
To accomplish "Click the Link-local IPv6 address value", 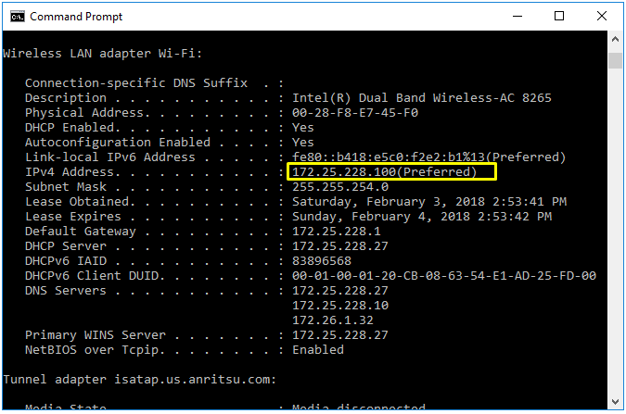I will pyautogui.click(x=428, y=157).
